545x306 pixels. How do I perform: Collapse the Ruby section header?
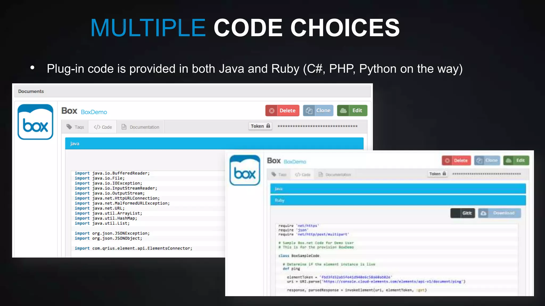coord(398,200)
